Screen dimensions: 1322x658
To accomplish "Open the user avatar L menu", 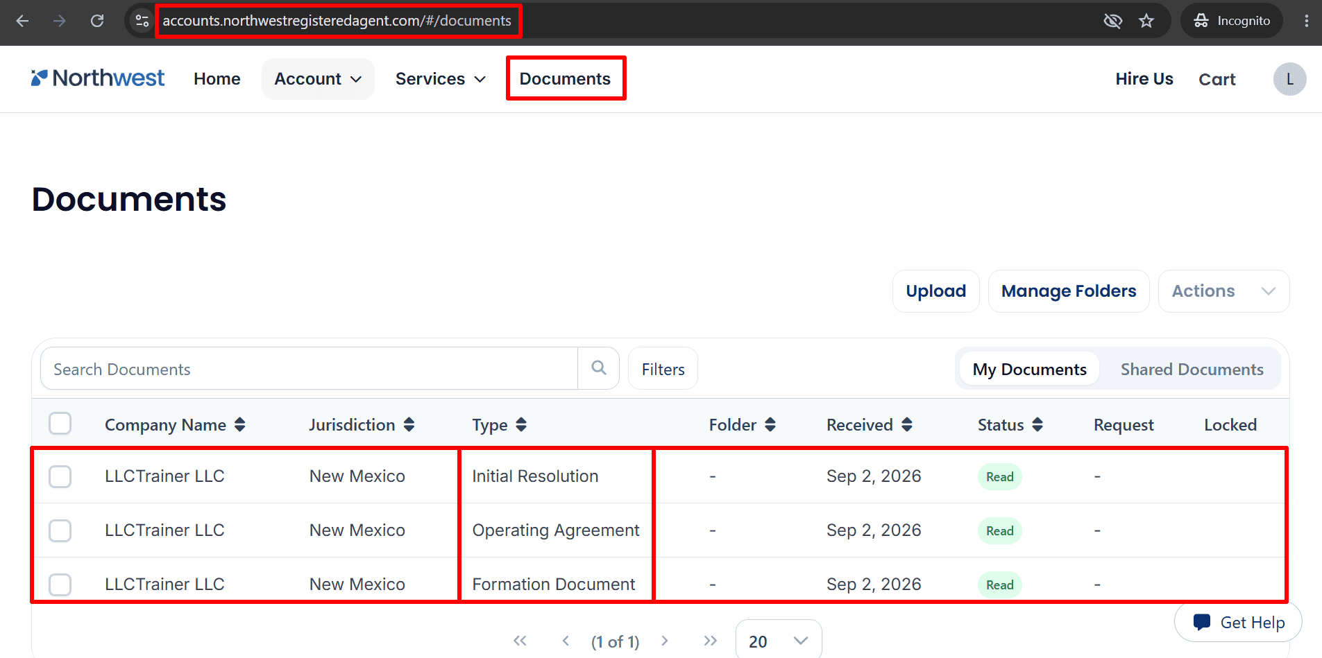I will coord(1289,79).
